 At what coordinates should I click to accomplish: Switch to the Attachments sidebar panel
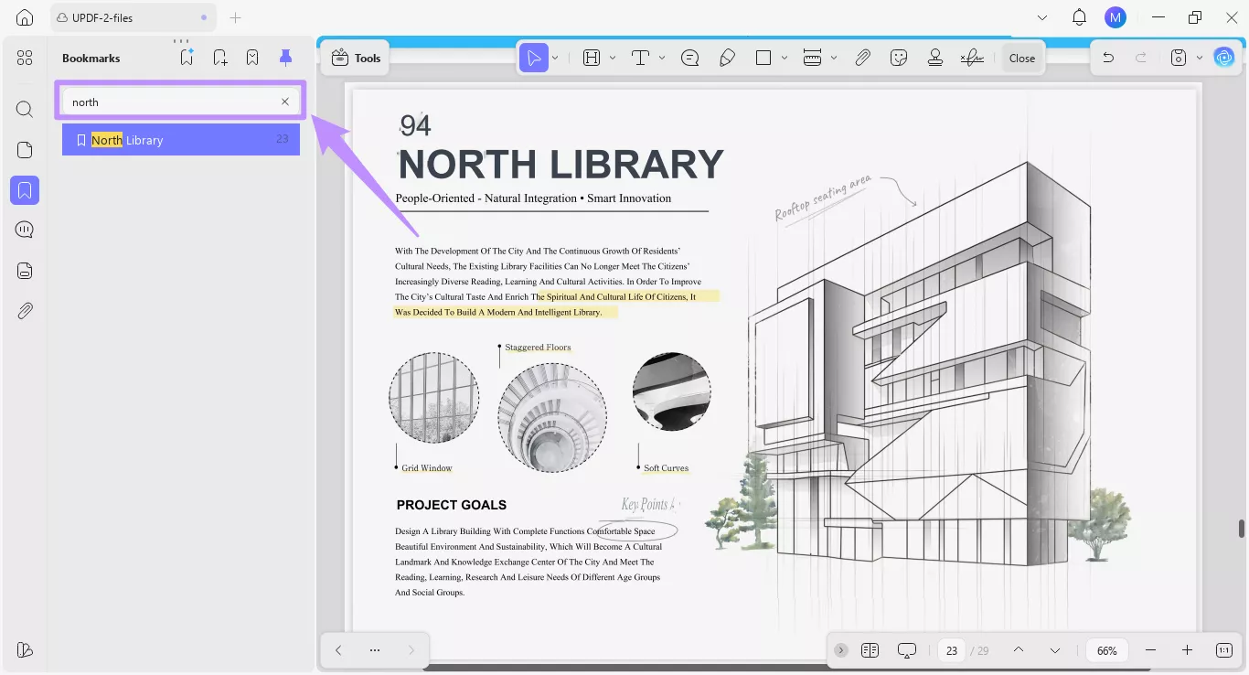point(24,310)
